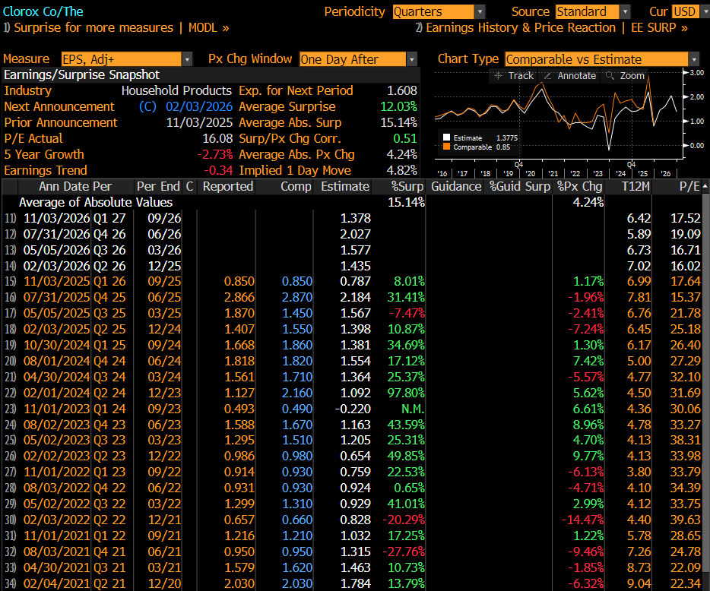Open the Periodicity Quarters dropdown

480,11
